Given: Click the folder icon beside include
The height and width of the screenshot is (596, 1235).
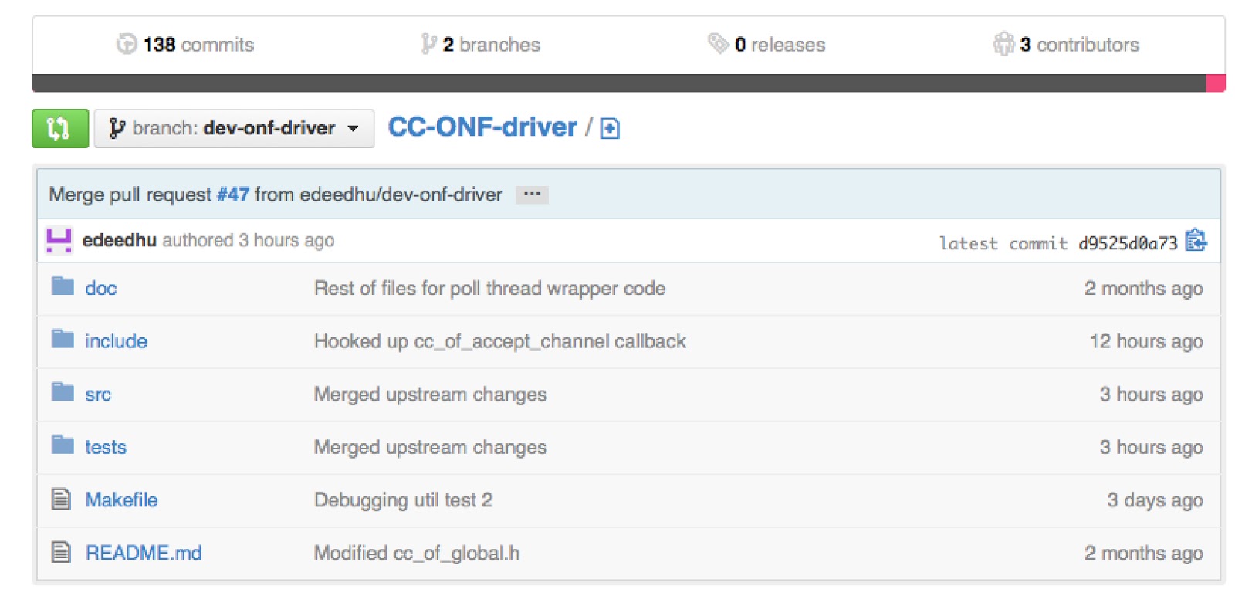Looking at the screenshot, I should [x=63, y=338].
